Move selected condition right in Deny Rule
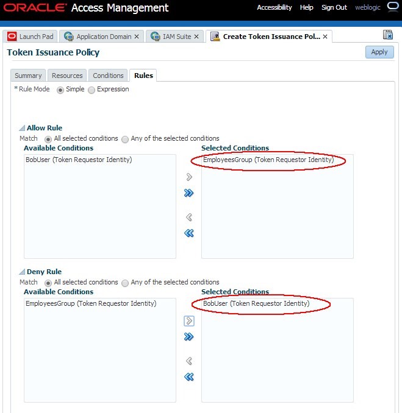The height and width of the screenshot is (413, 402). 189,321
